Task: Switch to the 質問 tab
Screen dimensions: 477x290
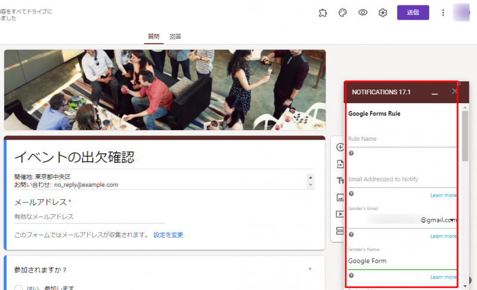Action: [153, 36]
